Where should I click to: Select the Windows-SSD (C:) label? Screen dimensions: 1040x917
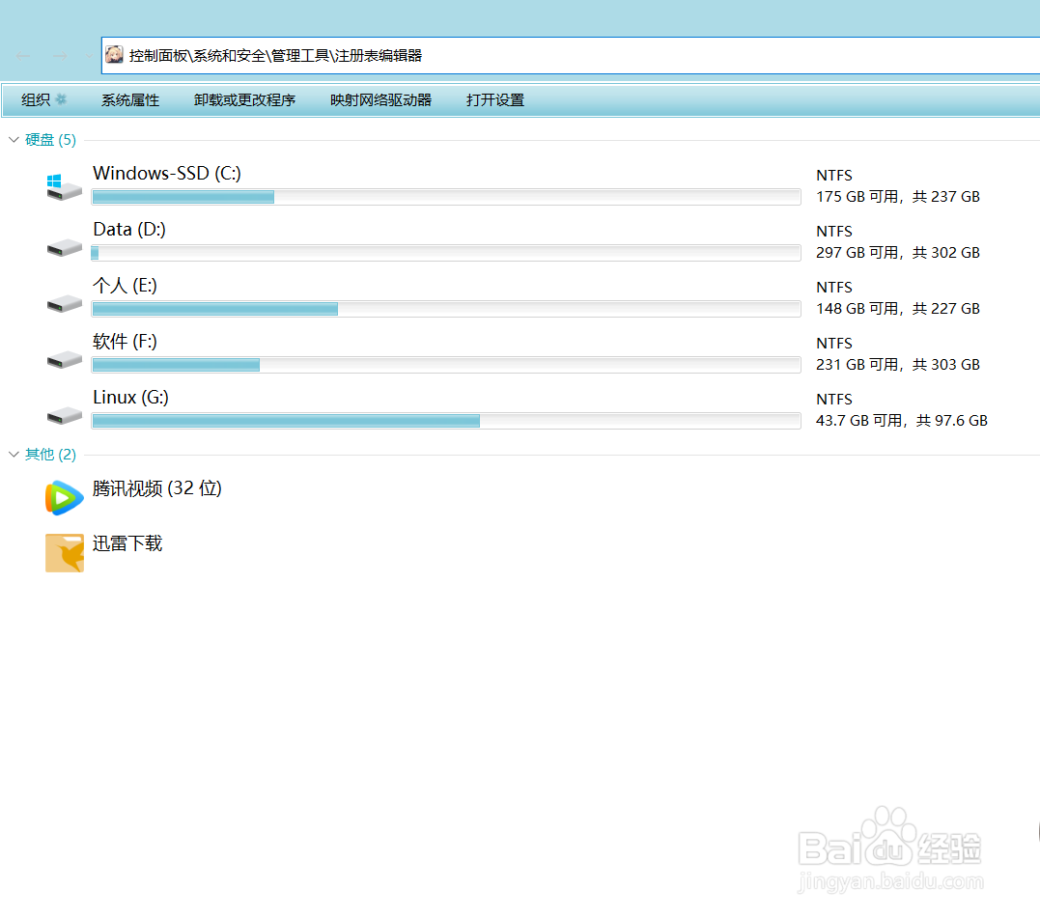tap(167, 173)
